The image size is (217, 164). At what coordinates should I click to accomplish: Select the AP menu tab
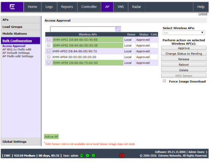[x=107, y=7]
